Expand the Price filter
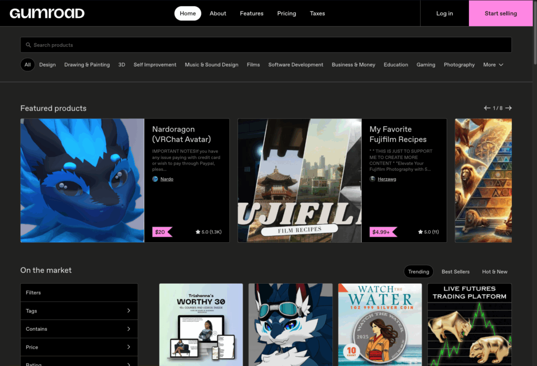 [79, 347]
